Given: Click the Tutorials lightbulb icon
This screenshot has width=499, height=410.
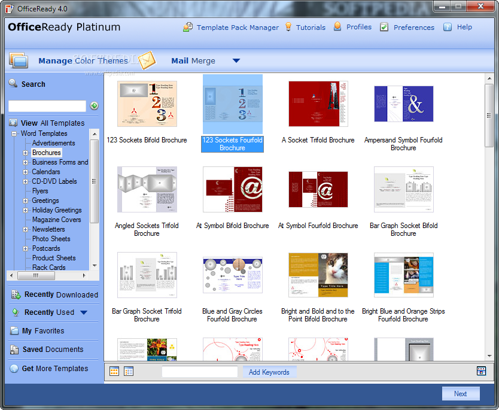Looking at the screenshot, I should click(x=288, y=27).
